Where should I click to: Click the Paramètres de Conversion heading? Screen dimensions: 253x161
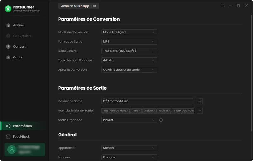click(89, 19)
